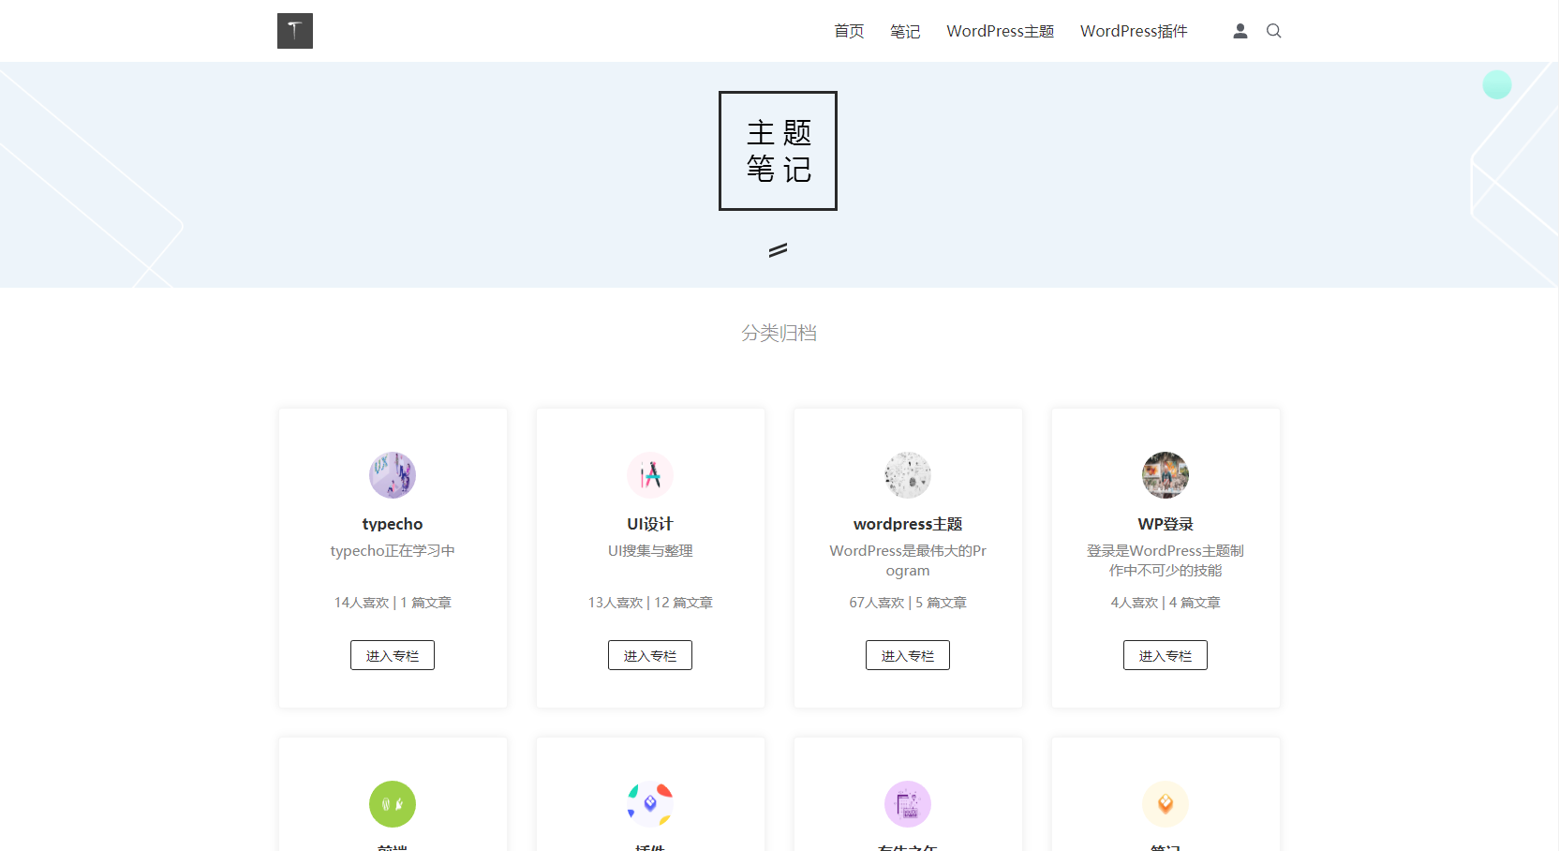Click 进入专栏 under wordpress主题
Screen dimensions: 1559x851
coord(907,654)
